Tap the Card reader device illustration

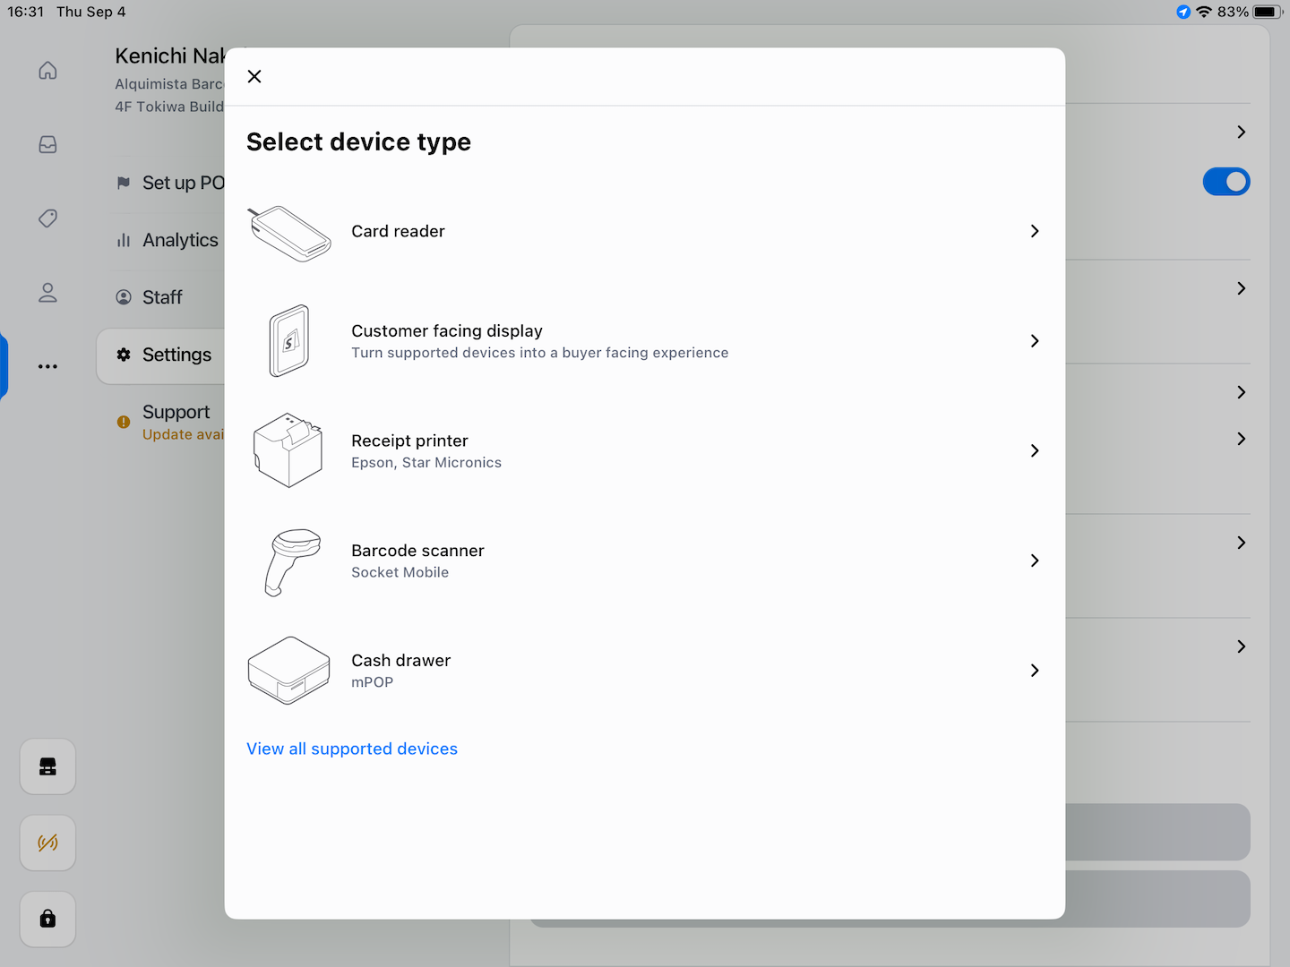(289, 233)
